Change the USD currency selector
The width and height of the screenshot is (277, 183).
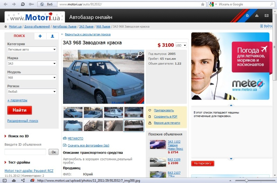tap(181, 45)
